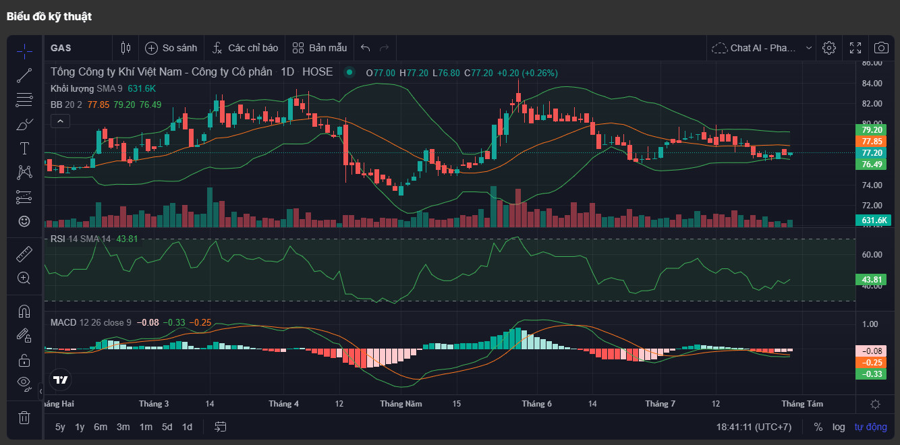Click the BB 20 2 indicator legend

[x=106, y=105]
